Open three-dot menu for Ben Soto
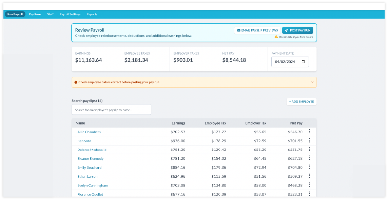Image resolution: width=388 pixels, height=200 pixels. [309, 140]
